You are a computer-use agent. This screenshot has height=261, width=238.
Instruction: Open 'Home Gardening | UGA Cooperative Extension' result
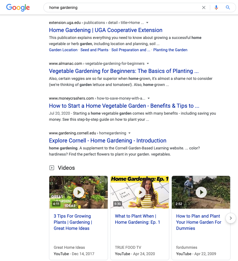[x=105, y=30]
